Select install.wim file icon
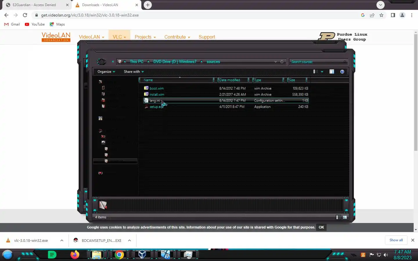The height and width of the screenshot is (261, 418). coord(146,94)
